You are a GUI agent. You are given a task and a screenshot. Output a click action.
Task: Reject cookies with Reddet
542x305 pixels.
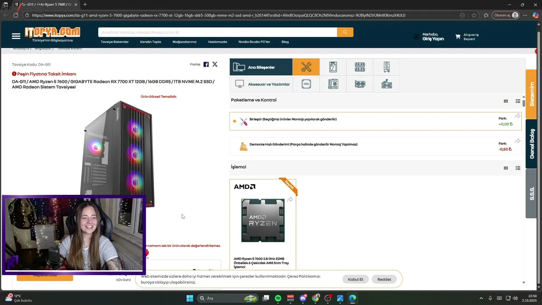point(384,279)
